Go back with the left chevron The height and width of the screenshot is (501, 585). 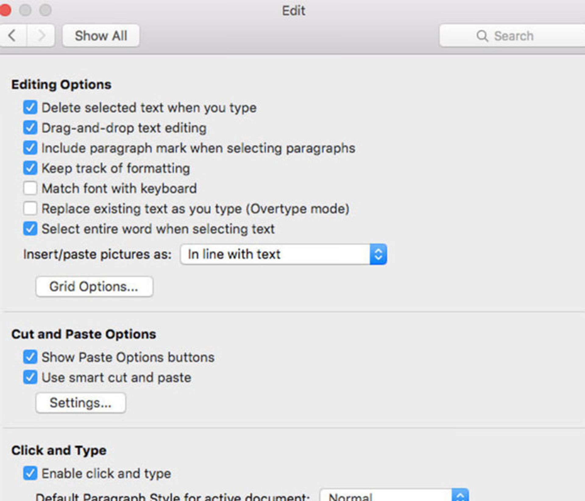pos(12,36)
